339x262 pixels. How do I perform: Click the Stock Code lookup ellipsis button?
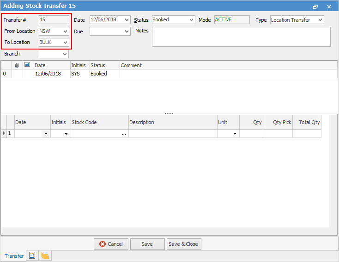point(124,134)
